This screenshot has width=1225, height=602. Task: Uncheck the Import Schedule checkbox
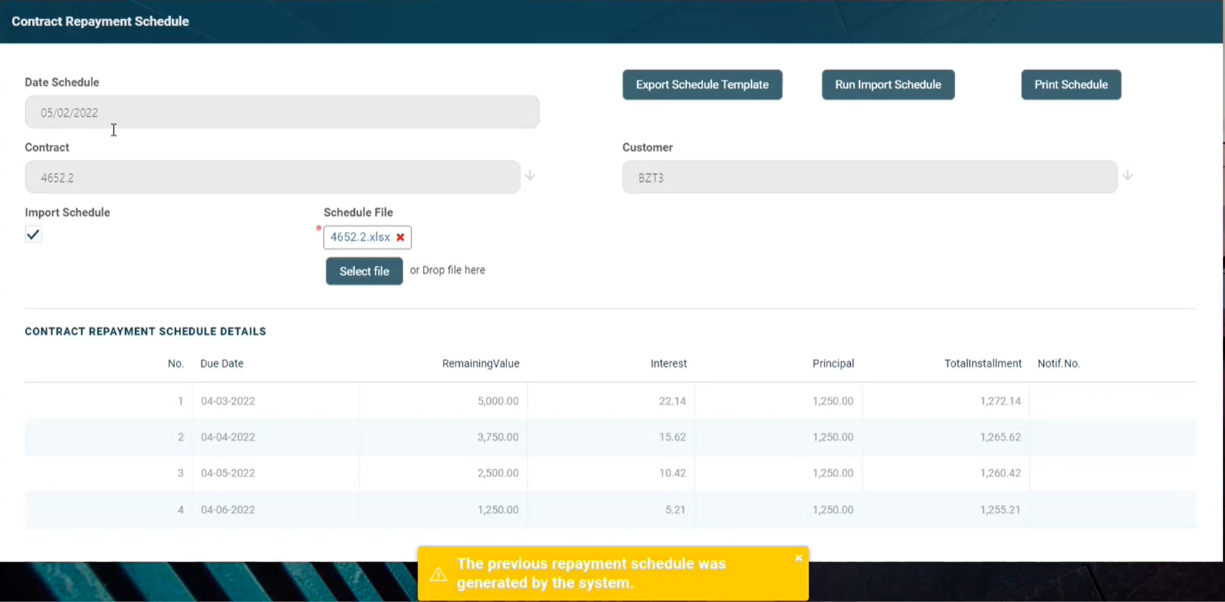point(33,235)
